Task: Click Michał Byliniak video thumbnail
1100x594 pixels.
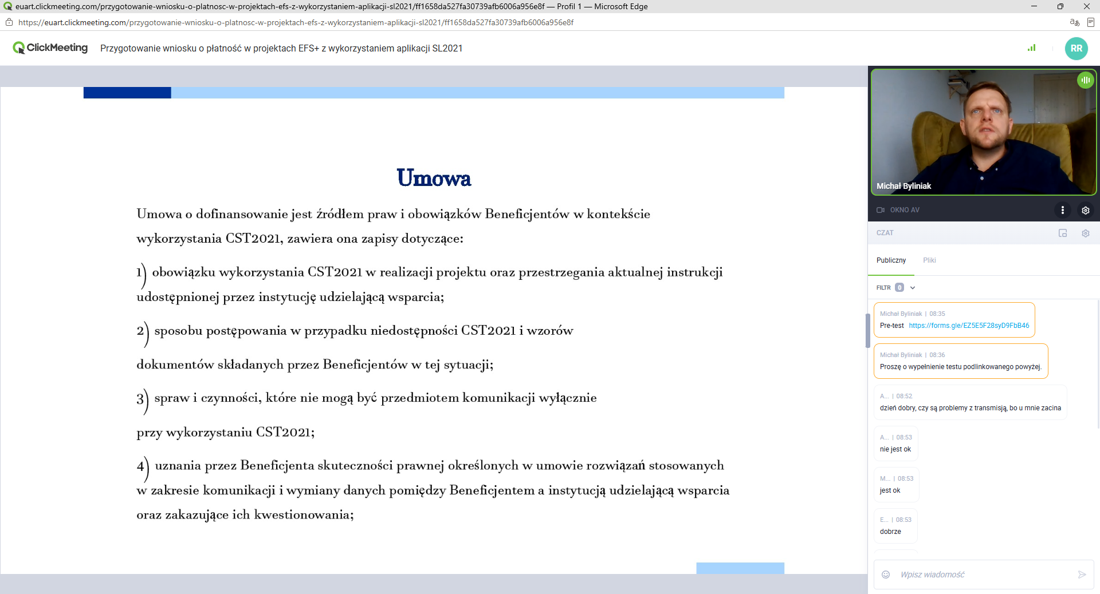Action: point(983,132)
